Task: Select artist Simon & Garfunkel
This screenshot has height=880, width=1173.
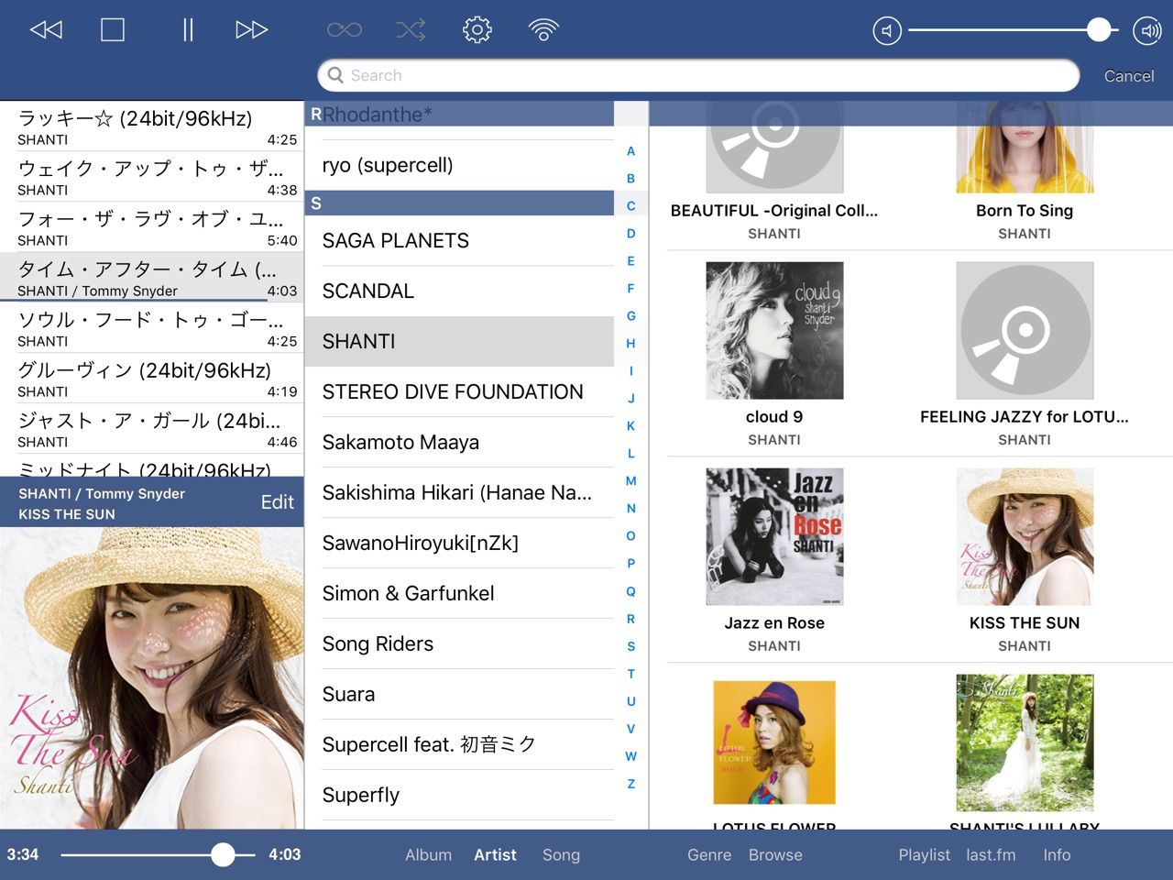Action: coord(459,593)
